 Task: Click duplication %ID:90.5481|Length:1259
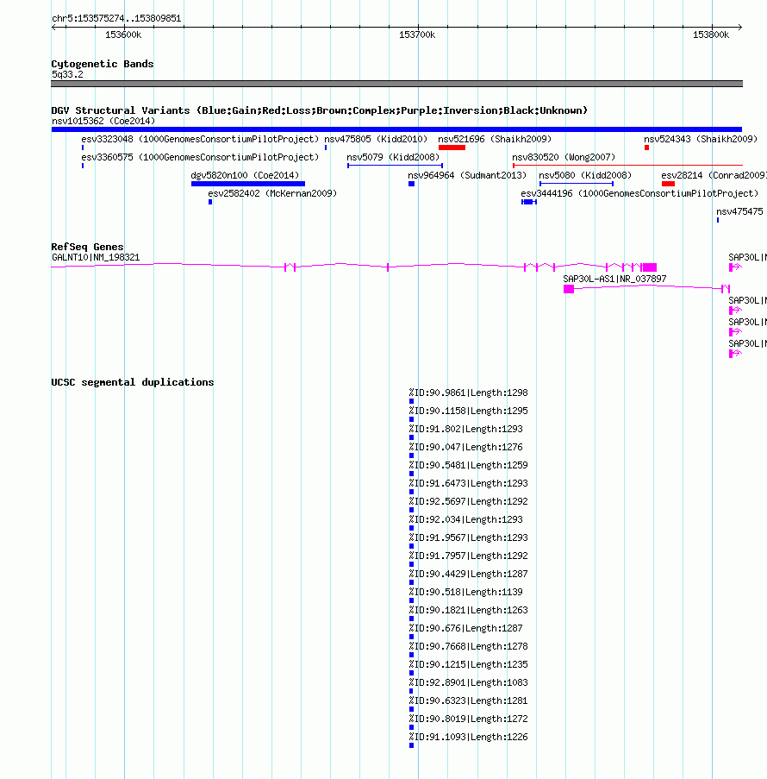tap(468, 465)
